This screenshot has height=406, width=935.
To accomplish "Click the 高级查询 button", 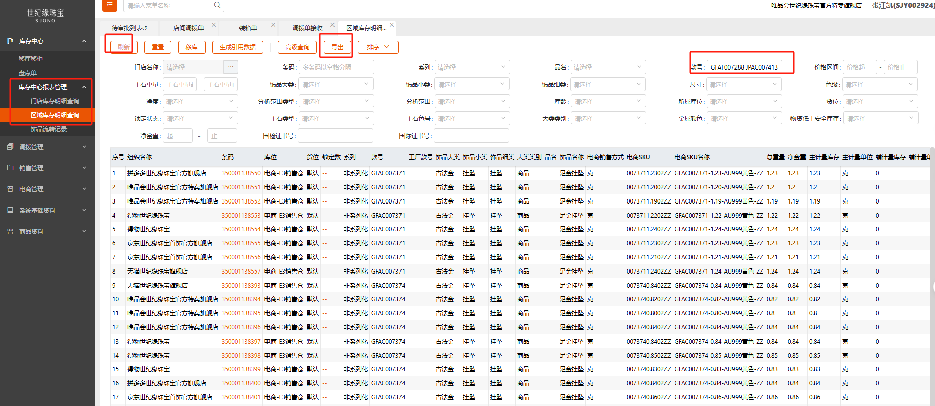I will (297, 47).
